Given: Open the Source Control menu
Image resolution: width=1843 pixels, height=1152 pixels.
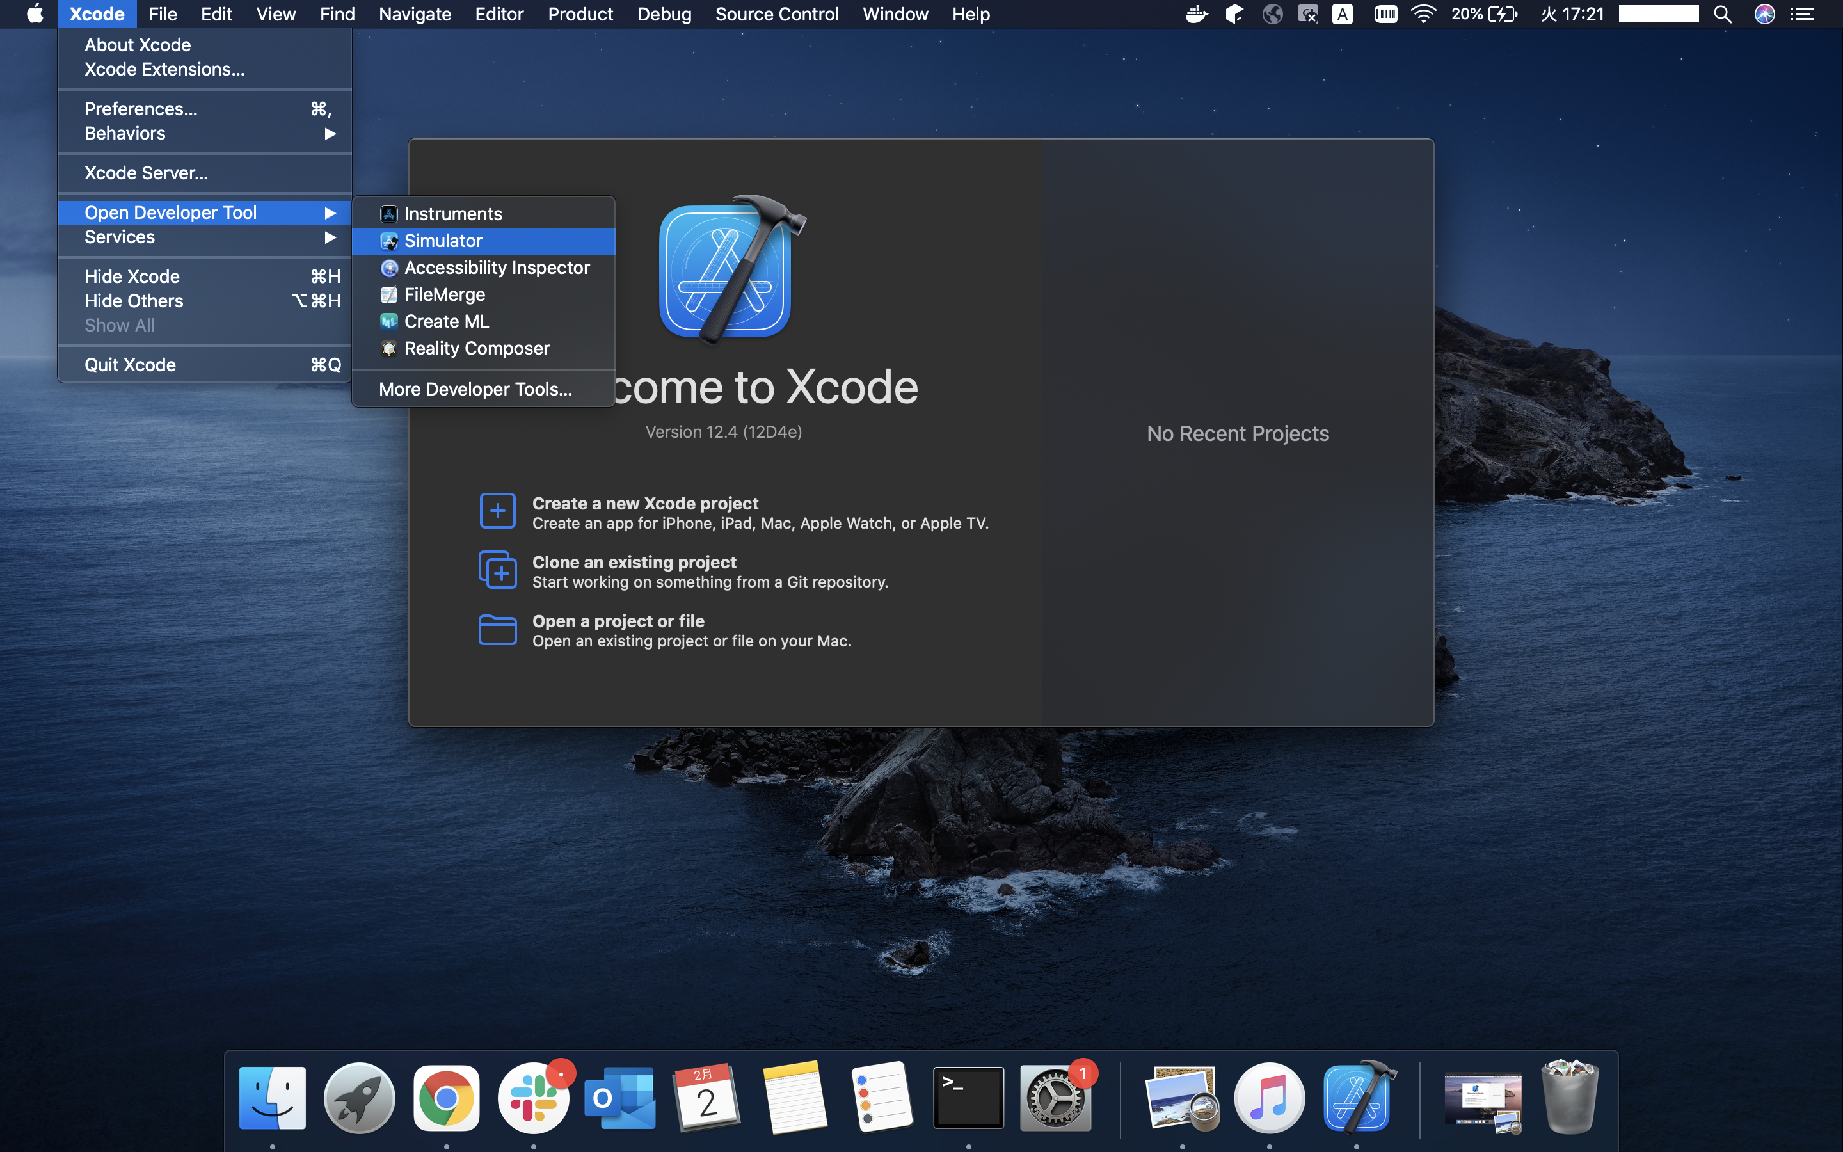Looking at the screenshot, I should [777, 13].
